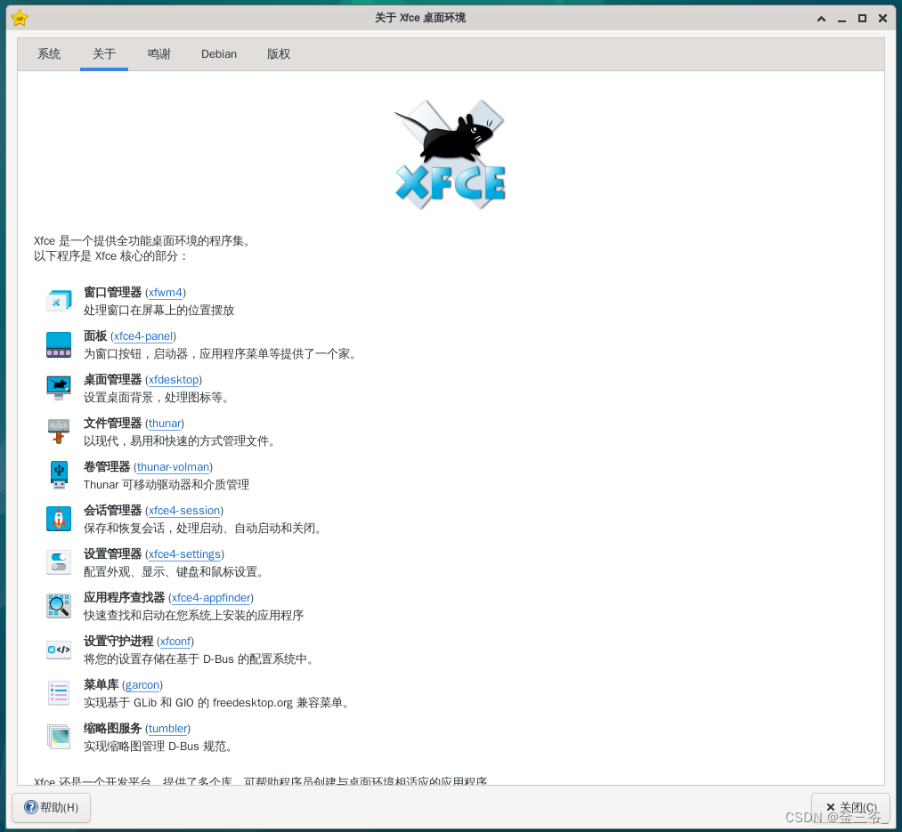Click the Thunar file manager icon

[59, 432]
